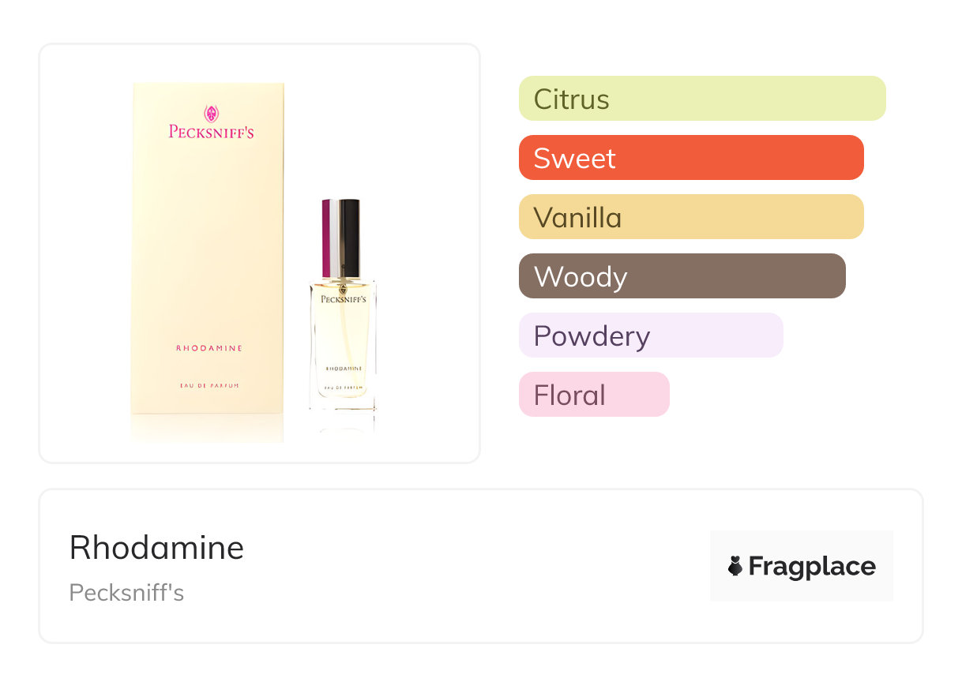Open the Rhodamine fragrance title
The width and height of the screenshot is (962, 682).
pyautogui.click(x=156, y=547)
